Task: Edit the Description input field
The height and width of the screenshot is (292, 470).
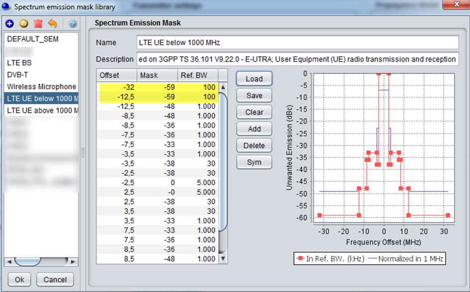Action: tap(297, 59)
